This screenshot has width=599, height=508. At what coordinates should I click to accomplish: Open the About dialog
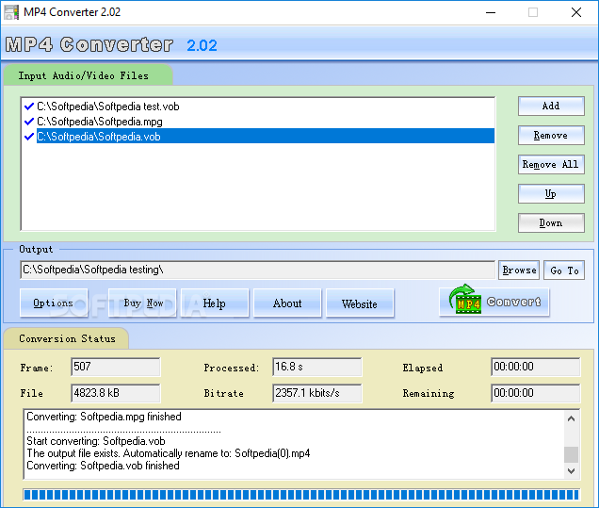pyautogui.click(x=287, y=303)
